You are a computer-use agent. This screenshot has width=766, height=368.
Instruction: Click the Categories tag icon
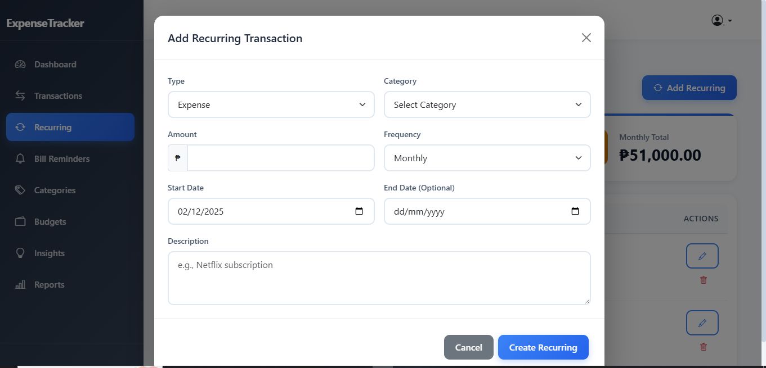coord(20,190)
